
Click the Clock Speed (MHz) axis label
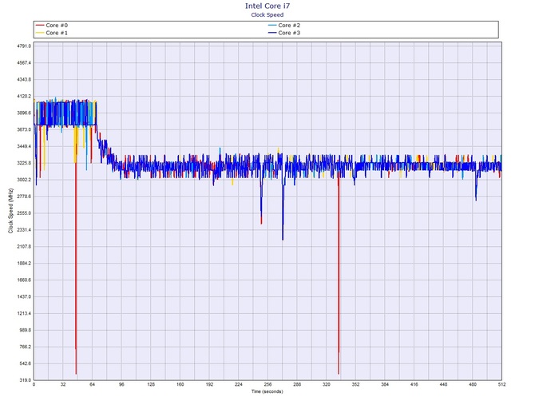tap(11, 211)
